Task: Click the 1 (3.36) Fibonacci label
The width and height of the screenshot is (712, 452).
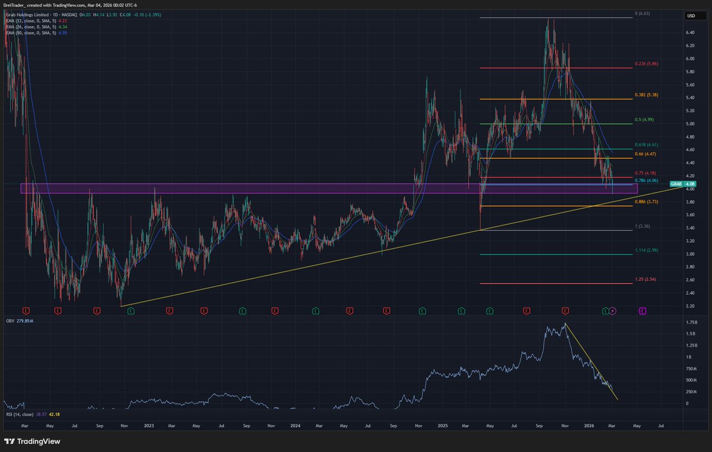Action: [x=644, y=226]
